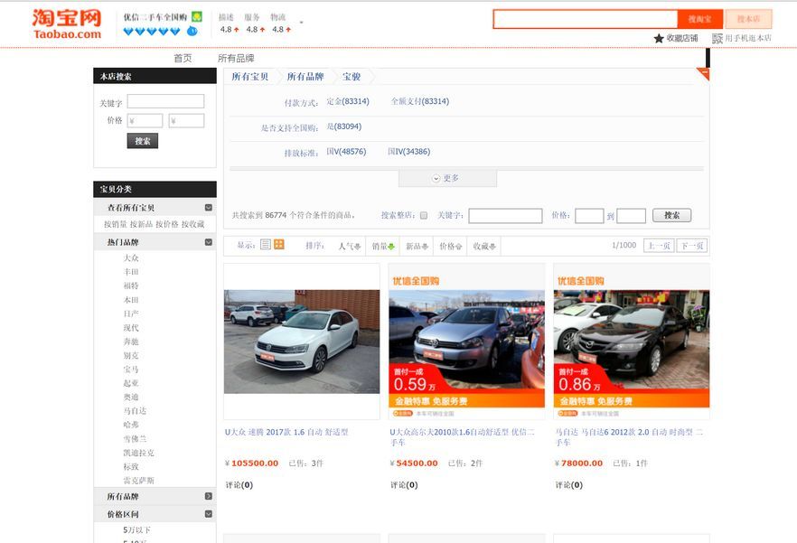The image size is (797, 543).
Task: Collapse 查看所有宝贝 category section
Action: click(209, 208)
